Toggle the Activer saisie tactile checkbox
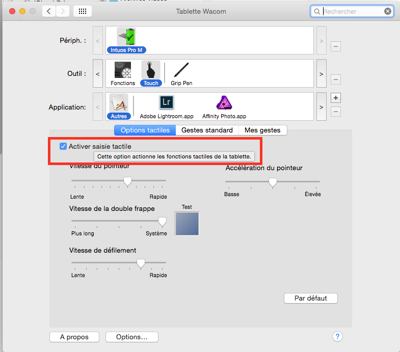The height and width of the screenshot is (352, 400). pyautogui.click(x=63, y=146)
